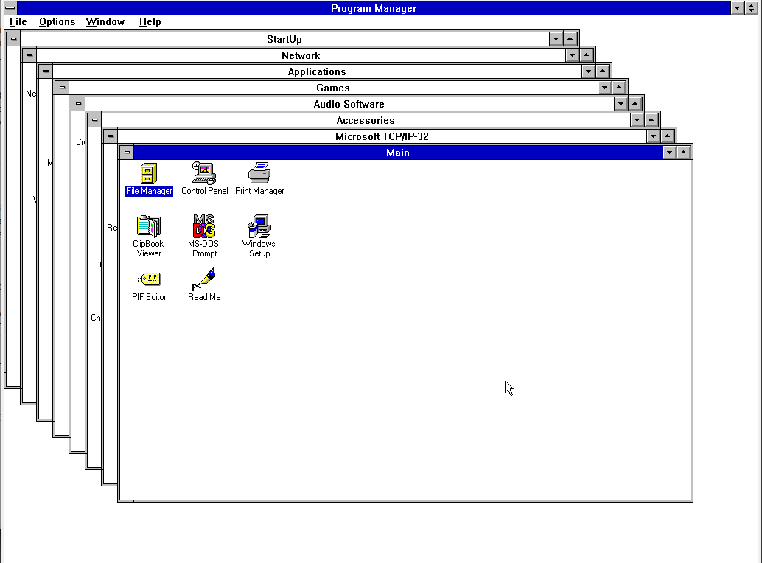Bring the StartUp group window forward via title

coord(284,39)
